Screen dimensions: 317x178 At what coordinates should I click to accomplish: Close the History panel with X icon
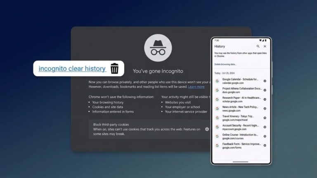point(265,47)
